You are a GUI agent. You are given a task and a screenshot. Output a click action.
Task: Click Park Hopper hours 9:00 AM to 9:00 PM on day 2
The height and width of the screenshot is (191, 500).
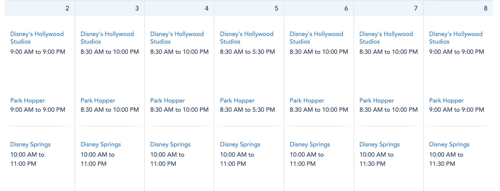38,110
